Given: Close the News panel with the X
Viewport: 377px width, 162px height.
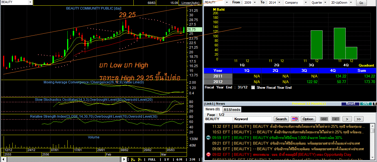Looking at the screenshot, I should [374, 104].
